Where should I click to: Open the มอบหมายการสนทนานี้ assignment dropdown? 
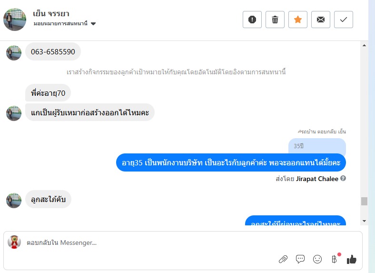[65, 23]
